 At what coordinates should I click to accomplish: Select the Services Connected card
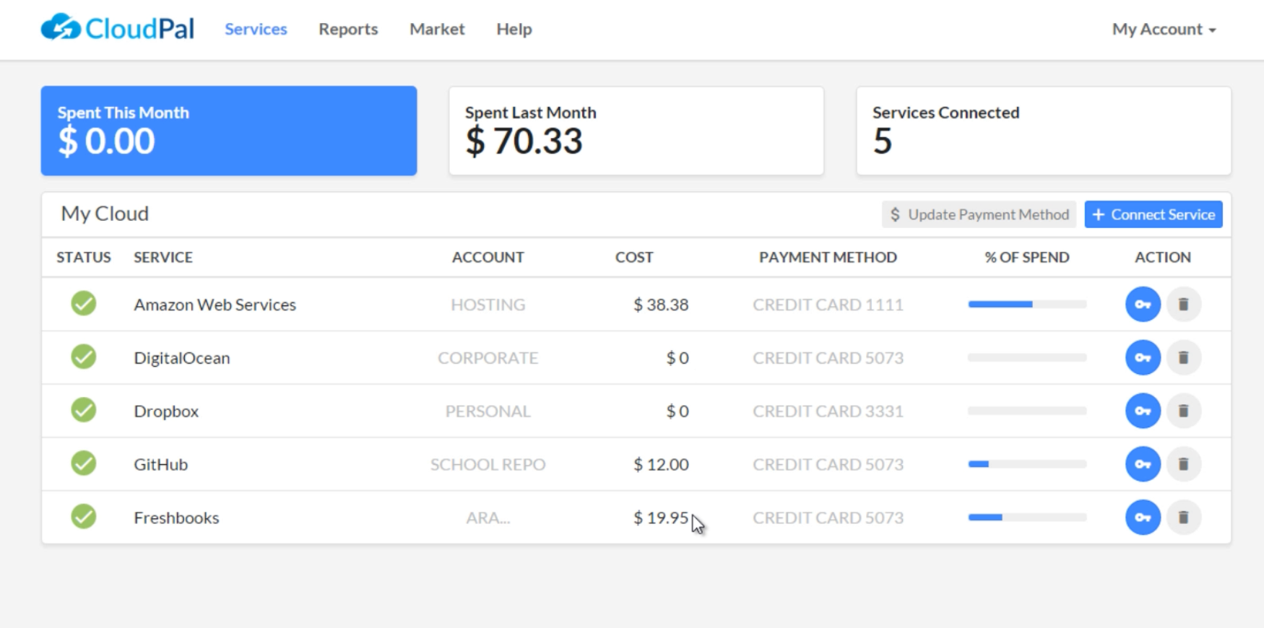point(1044,131)
